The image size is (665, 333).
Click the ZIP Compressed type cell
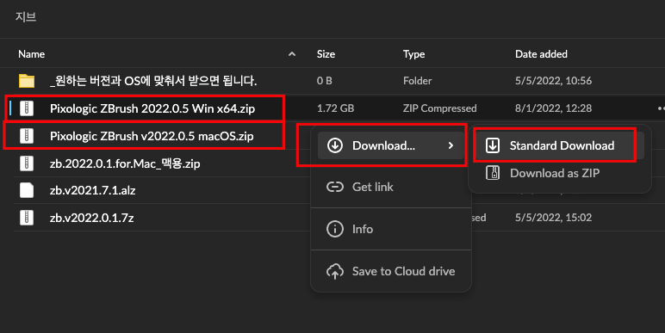440,108
